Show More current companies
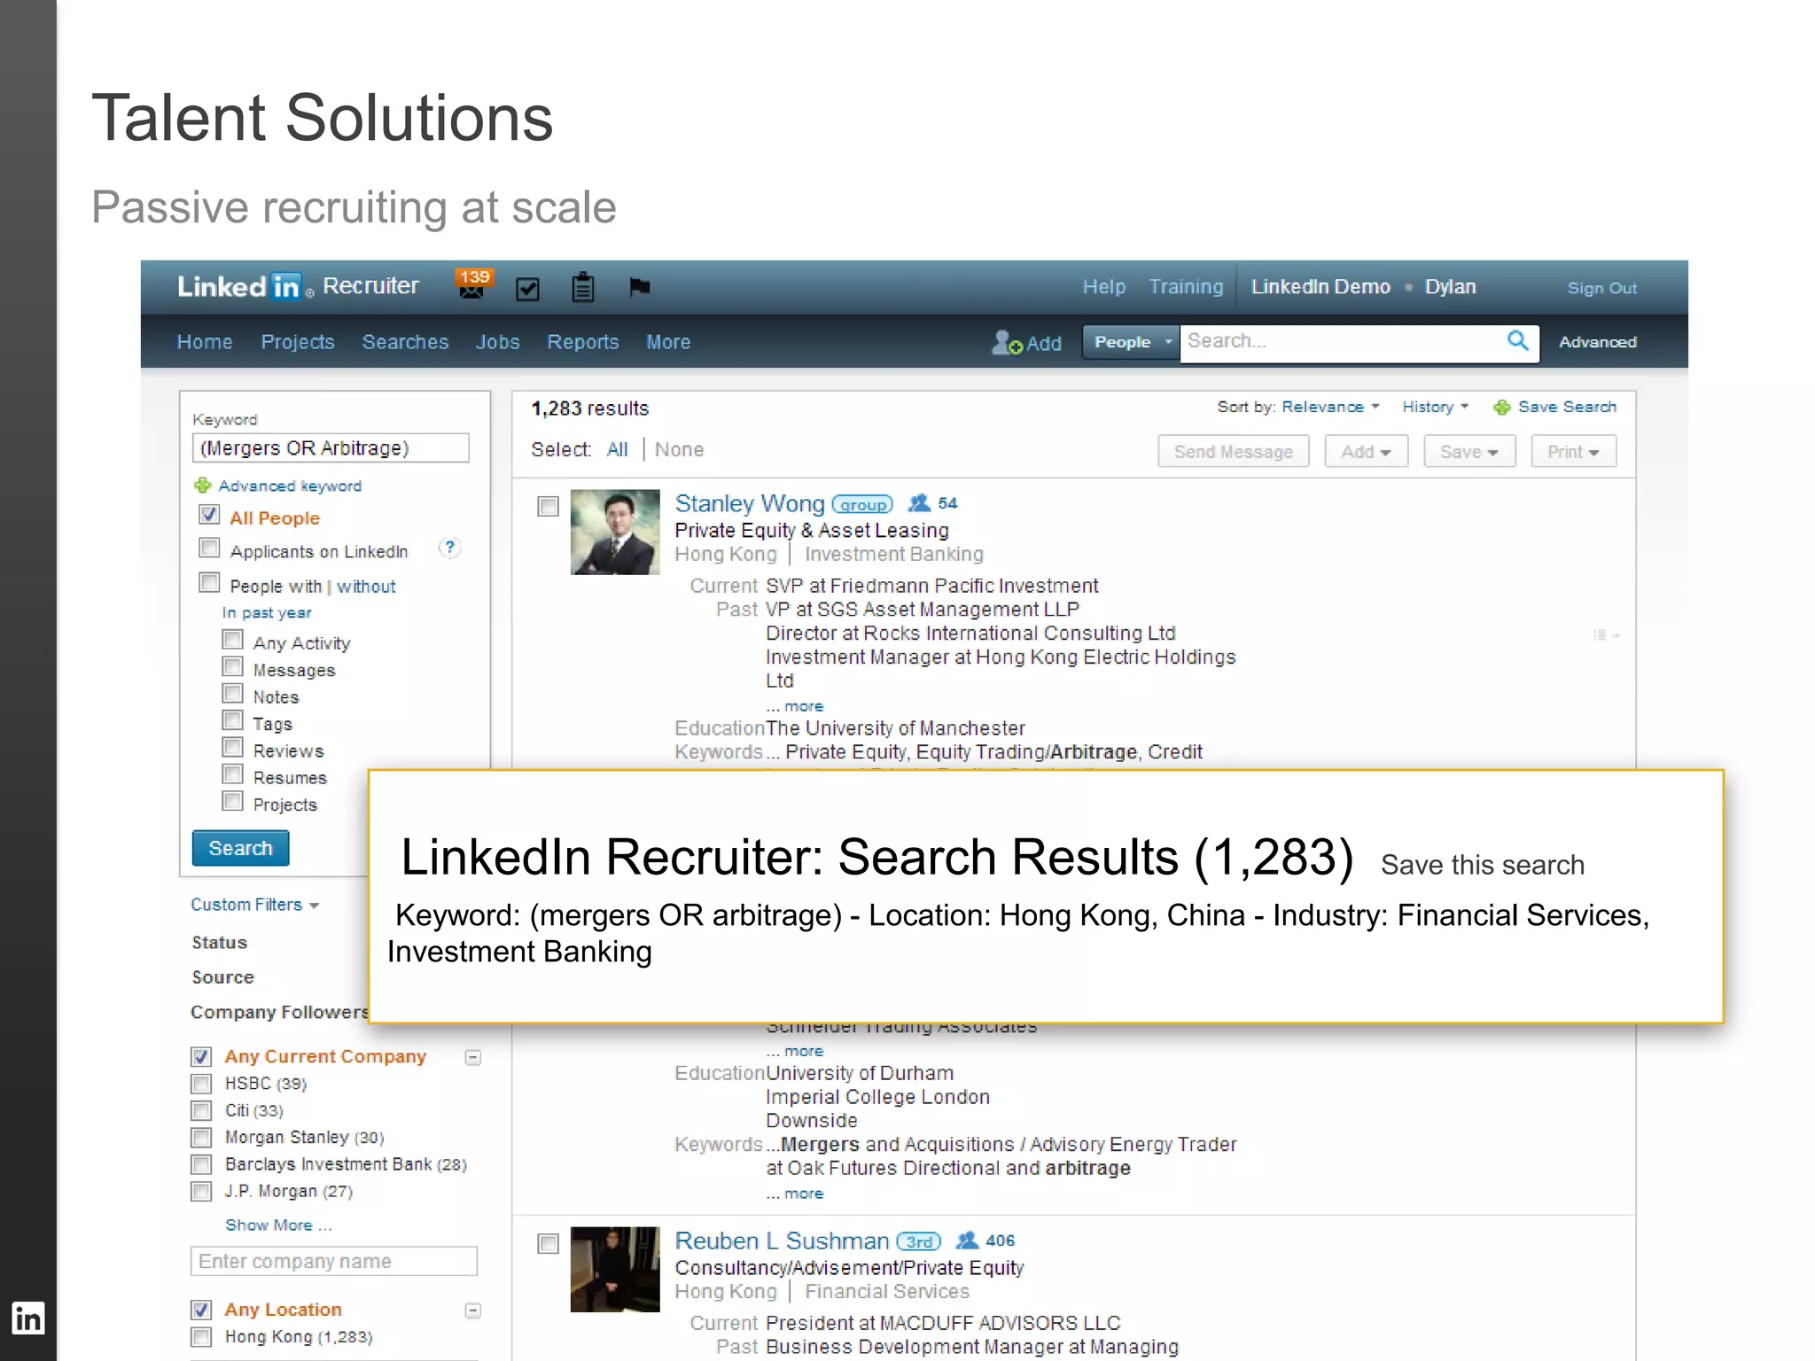This screenshot has width=1815, height=1361. click(x=278, y=1225)
